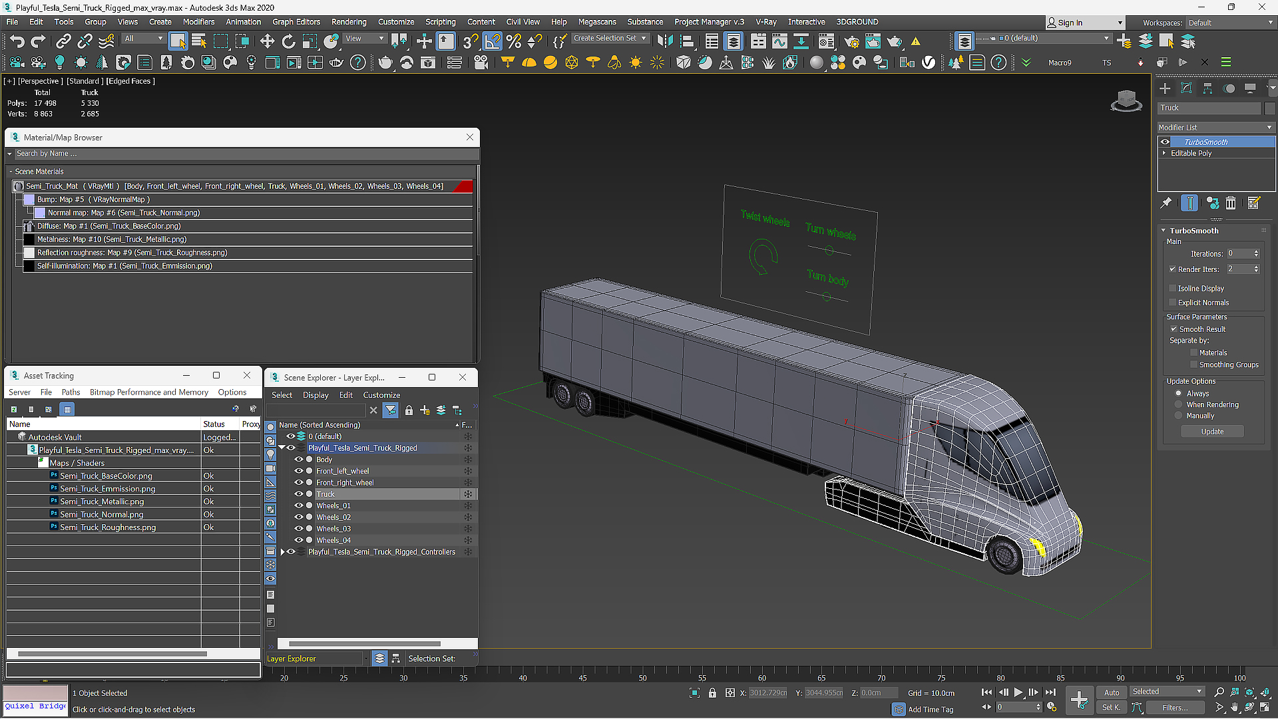
Task: Toggle TurboSmooth modifier eye icon
Action: (x=1165, y=142)
